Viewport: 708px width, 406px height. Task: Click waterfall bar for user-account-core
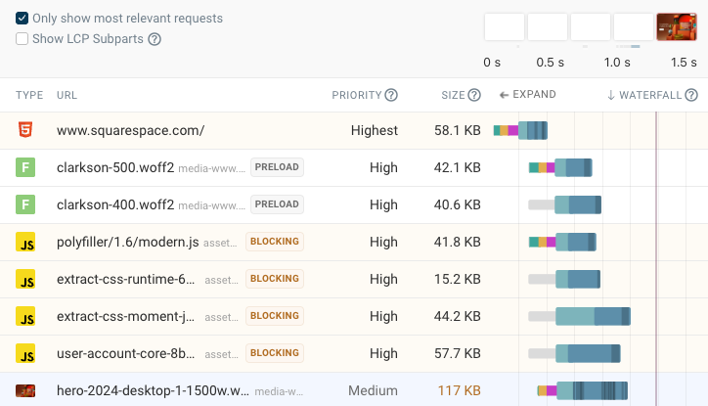(x=574, y=353)
